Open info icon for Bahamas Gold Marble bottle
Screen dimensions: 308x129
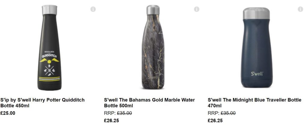197,9
